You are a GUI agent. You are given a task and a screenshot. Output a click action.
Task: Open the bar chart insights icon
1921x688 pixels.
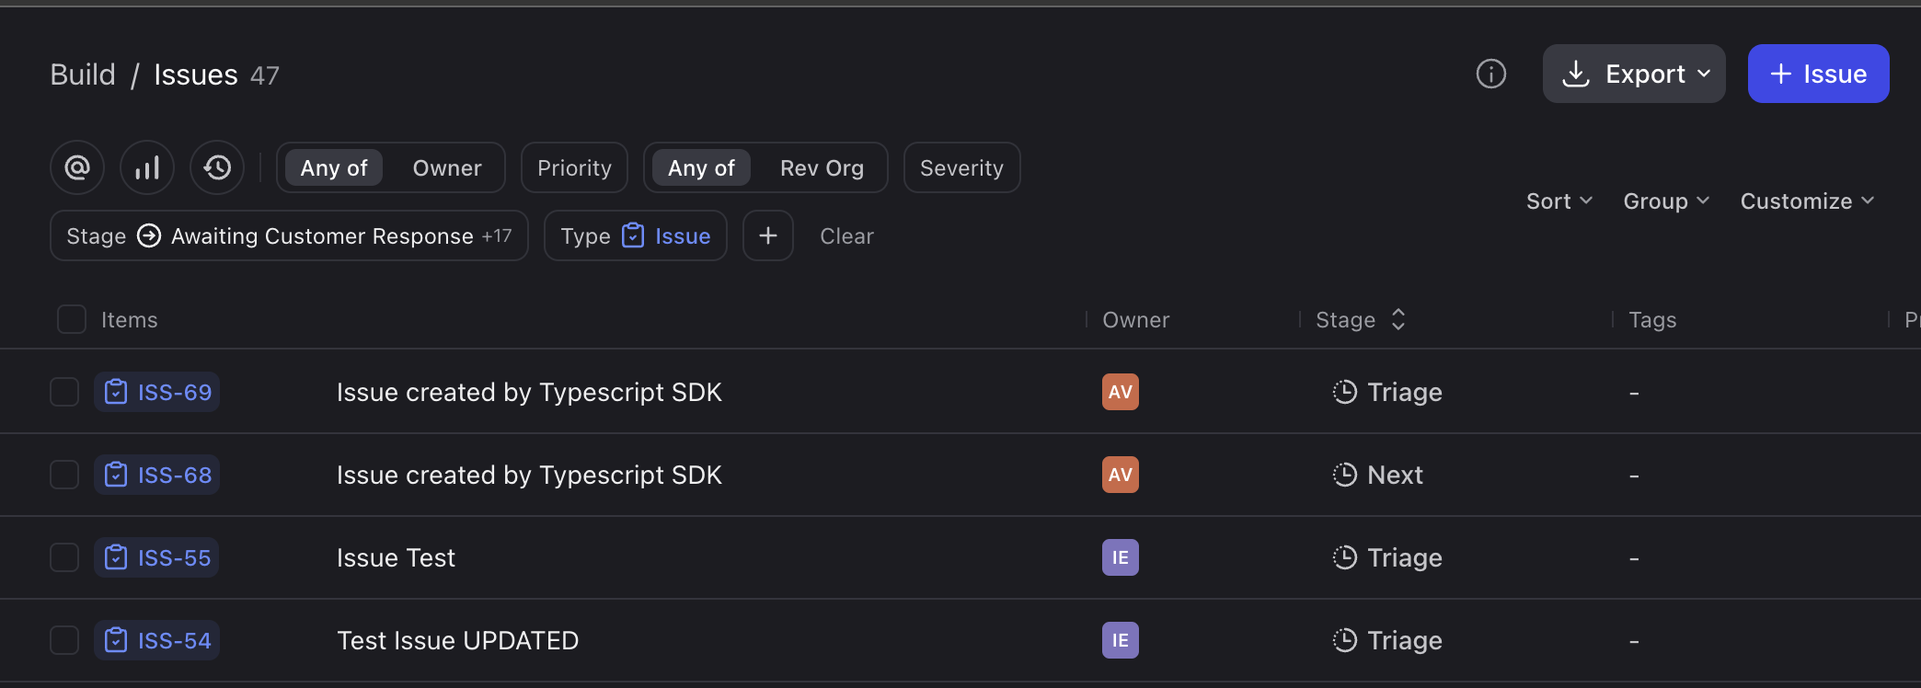(147, 167)
